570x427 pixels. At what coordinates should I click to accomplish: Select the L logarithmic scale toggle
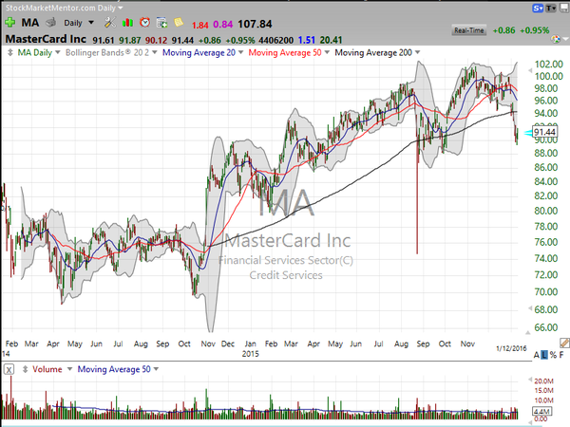(x=544, y=355)
